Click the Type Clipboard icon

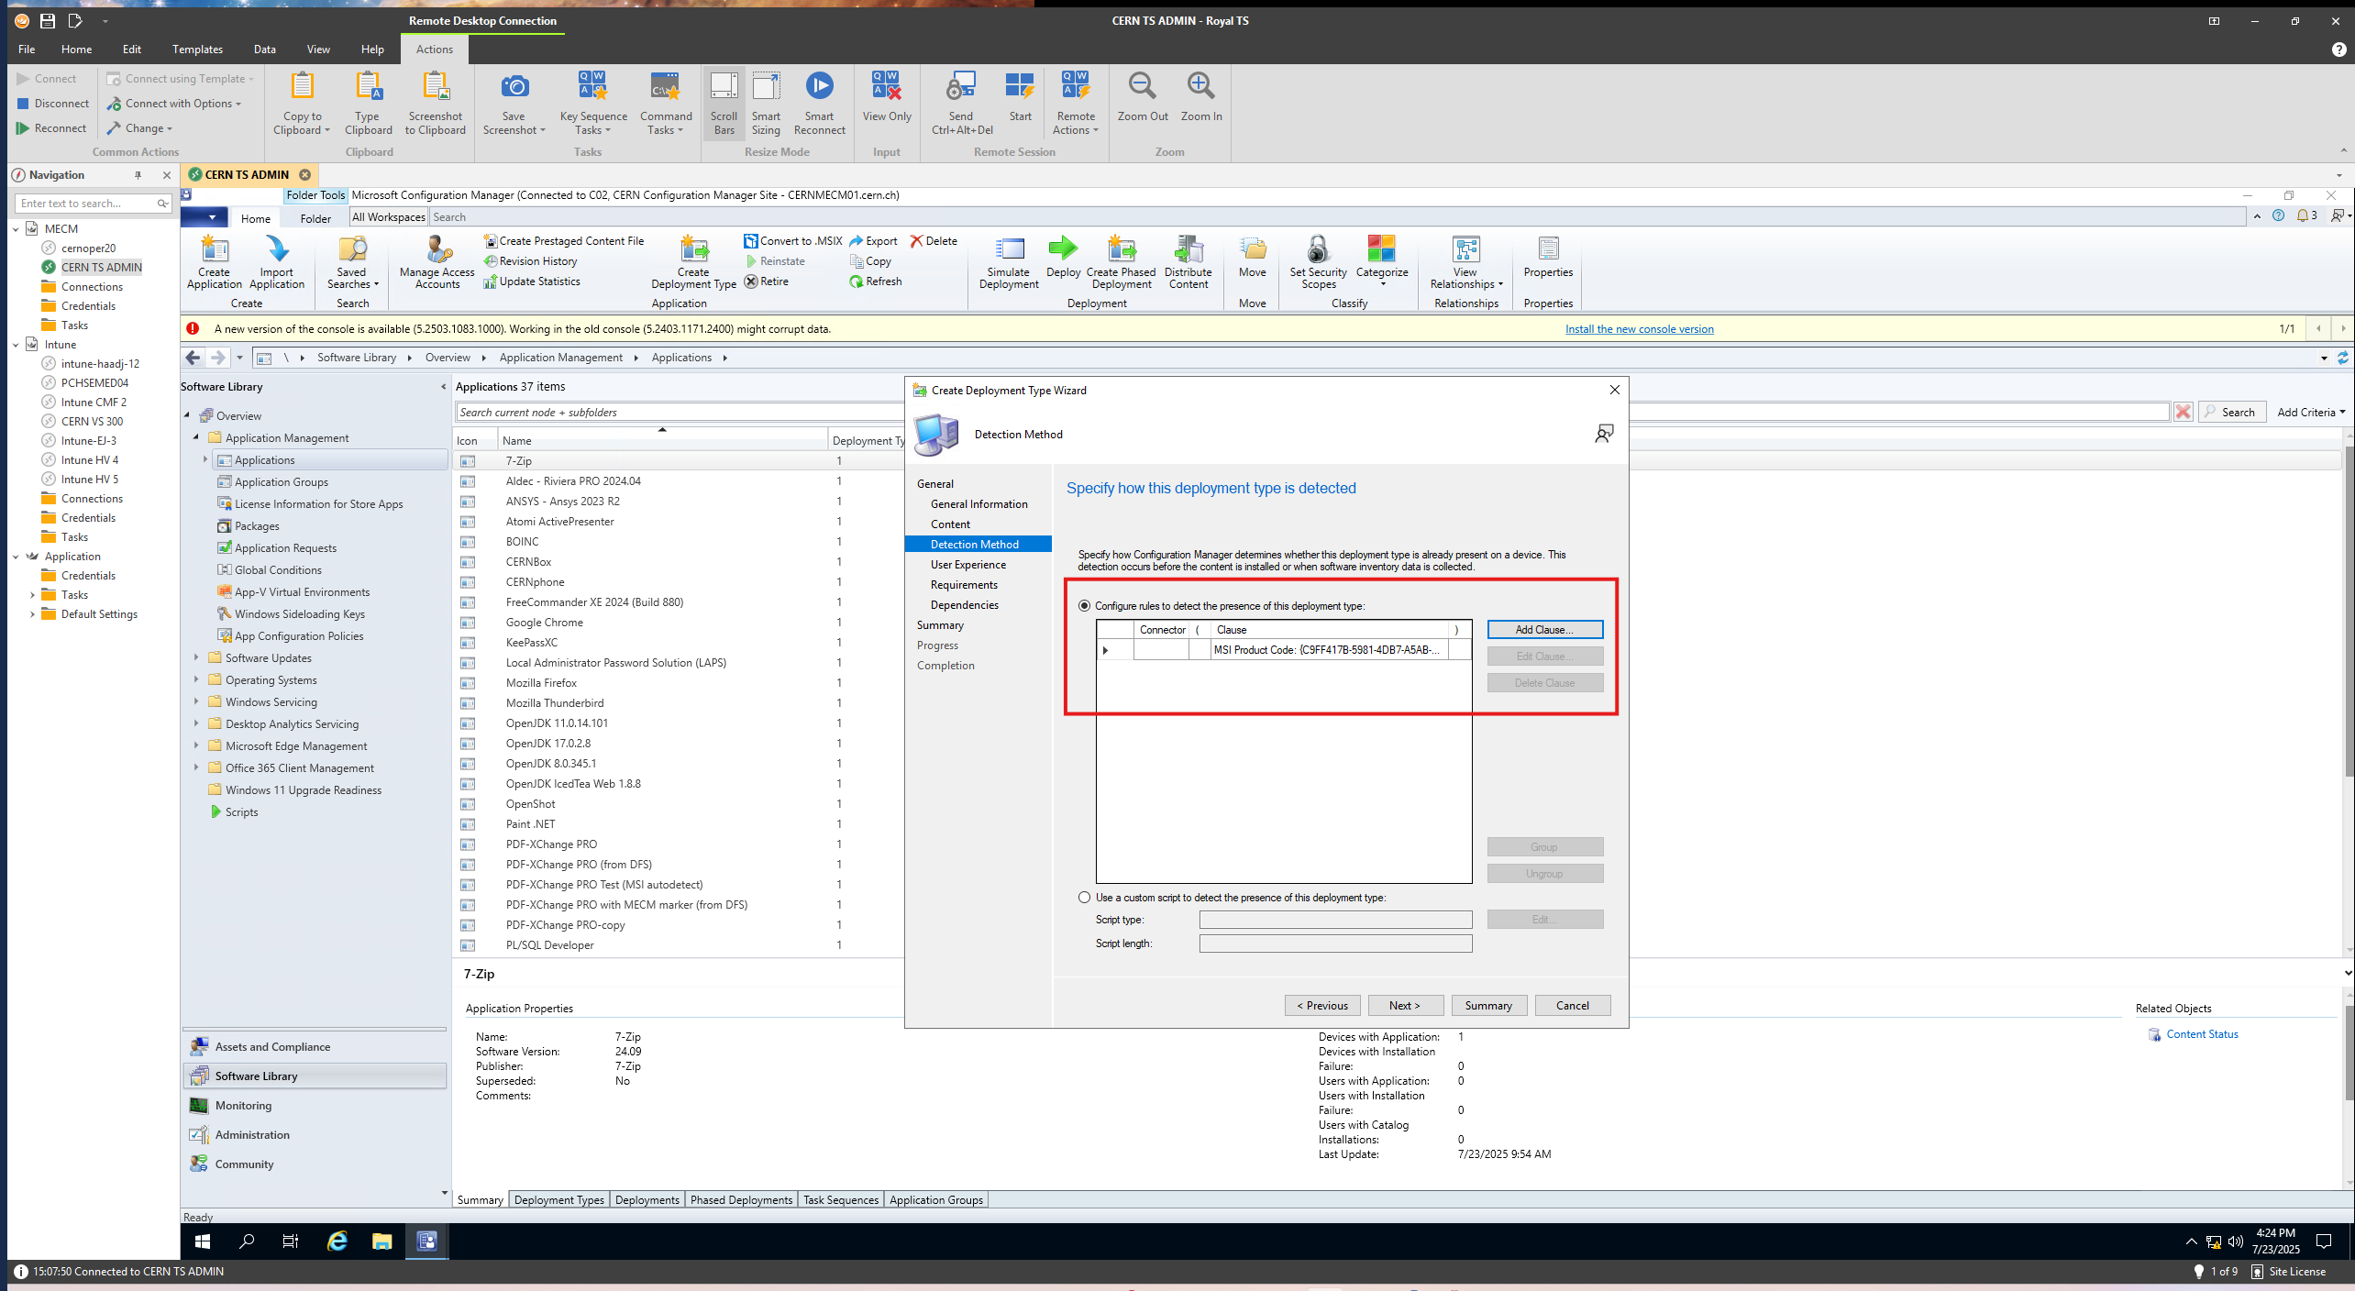368,88
